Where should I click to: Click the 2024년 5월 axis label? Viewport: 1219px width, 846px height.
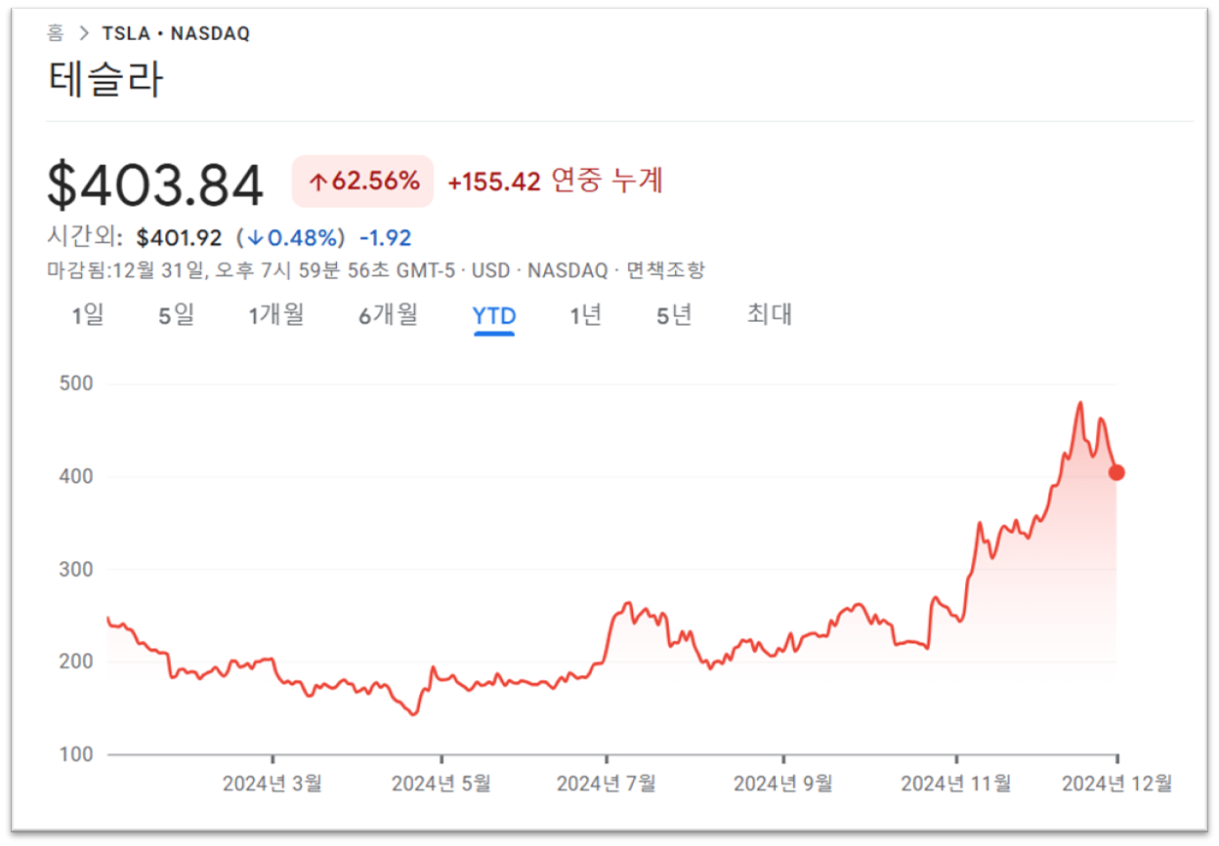click(x=441, y=783)
